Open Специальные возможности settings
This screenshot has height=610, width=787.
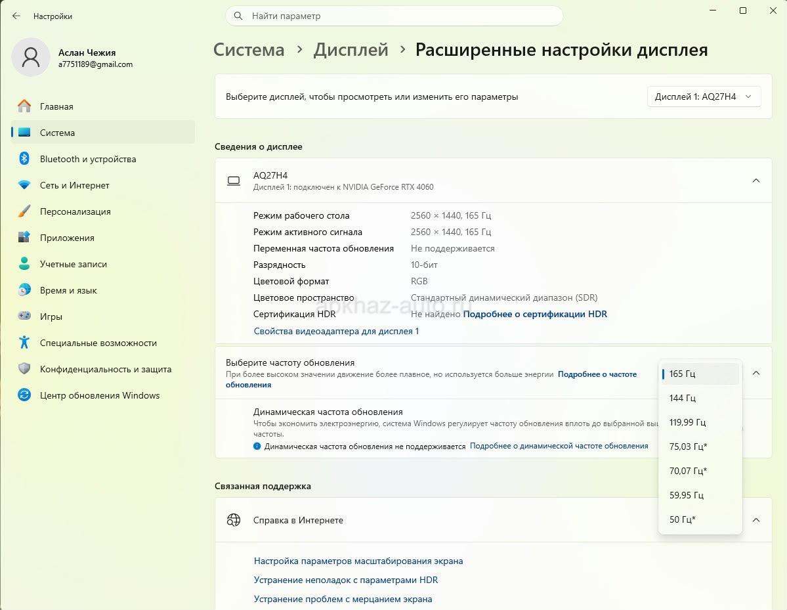103,342
